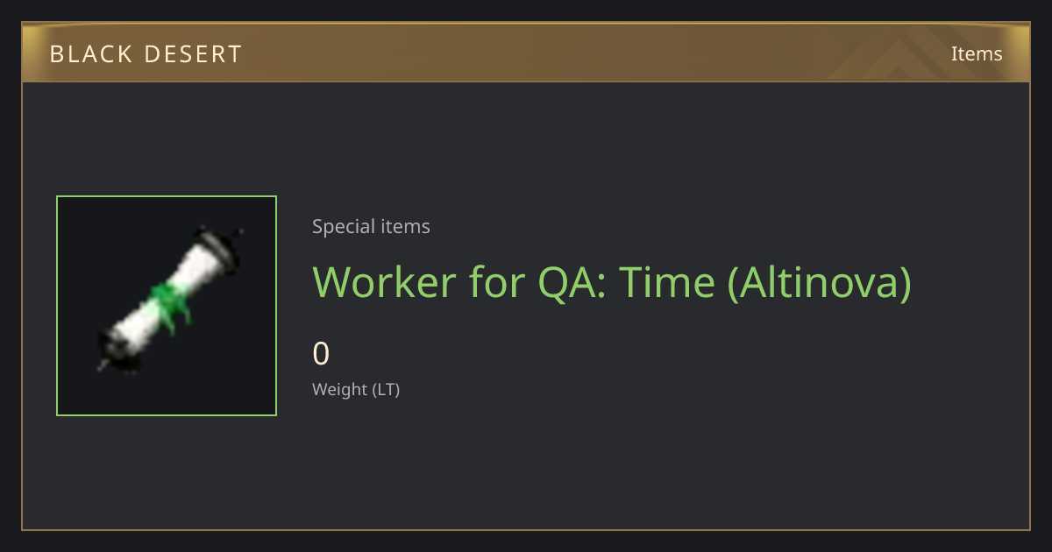
Task: Open the BLACK DESERT title link
Action: click(x=146, y=54)
